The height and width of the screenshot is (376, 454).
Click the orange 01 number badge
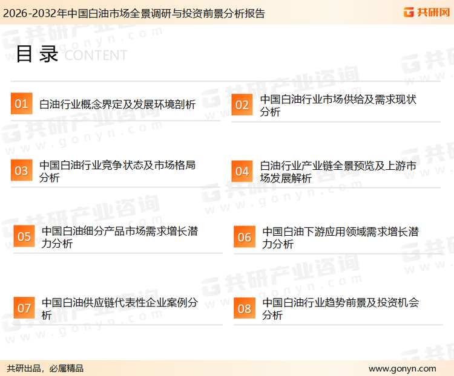pyautogui.click(x=21, y=103)
